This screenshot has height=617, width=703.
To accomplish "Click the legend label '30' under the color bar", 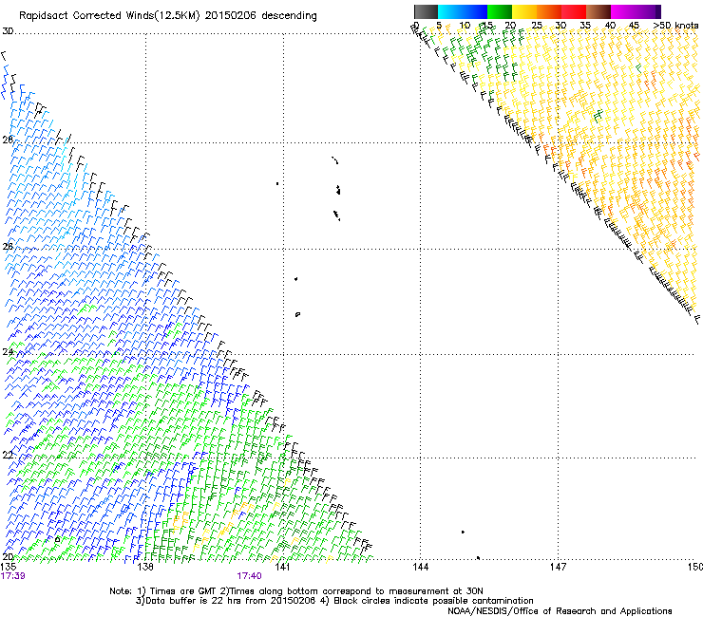I will pyautogui.click(x=560, y=26).
